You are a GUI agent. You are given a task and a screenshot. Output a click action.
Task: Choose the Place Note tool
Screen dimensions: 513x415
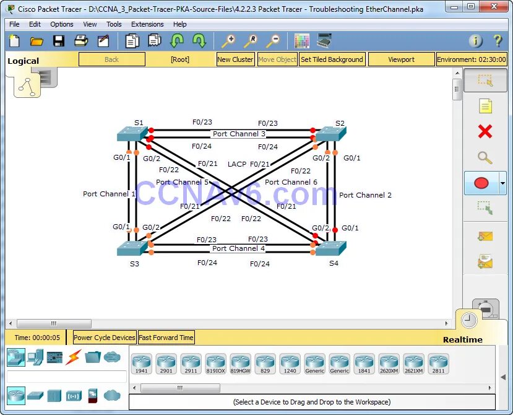point(485,106)
